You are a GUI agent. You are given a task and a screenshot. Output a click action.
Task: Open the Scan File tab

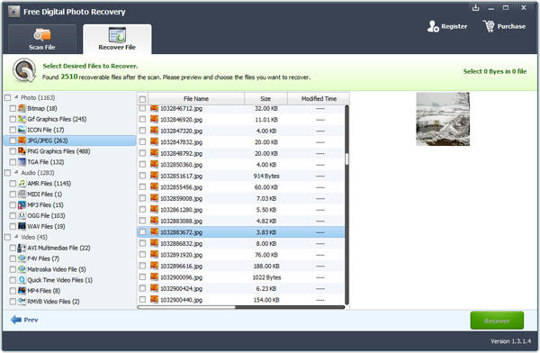(x=42, y=39)
